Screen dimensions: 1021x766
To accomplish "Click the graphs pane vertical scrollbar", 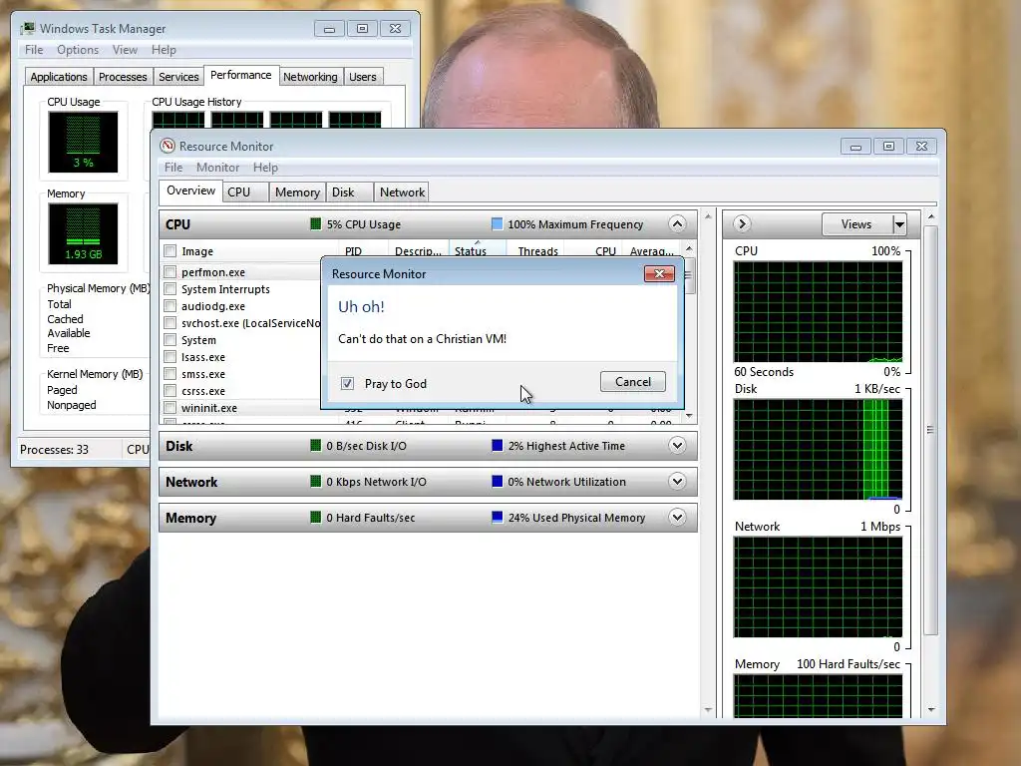I will point(931,430).
